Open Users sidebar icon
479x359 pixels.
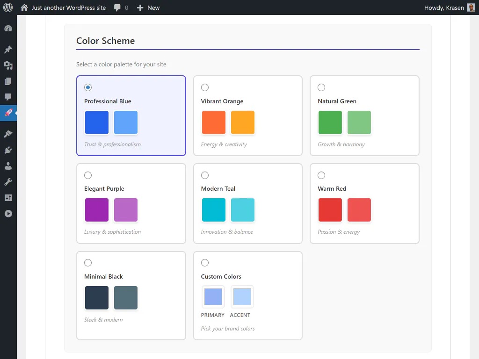(8, 166)
